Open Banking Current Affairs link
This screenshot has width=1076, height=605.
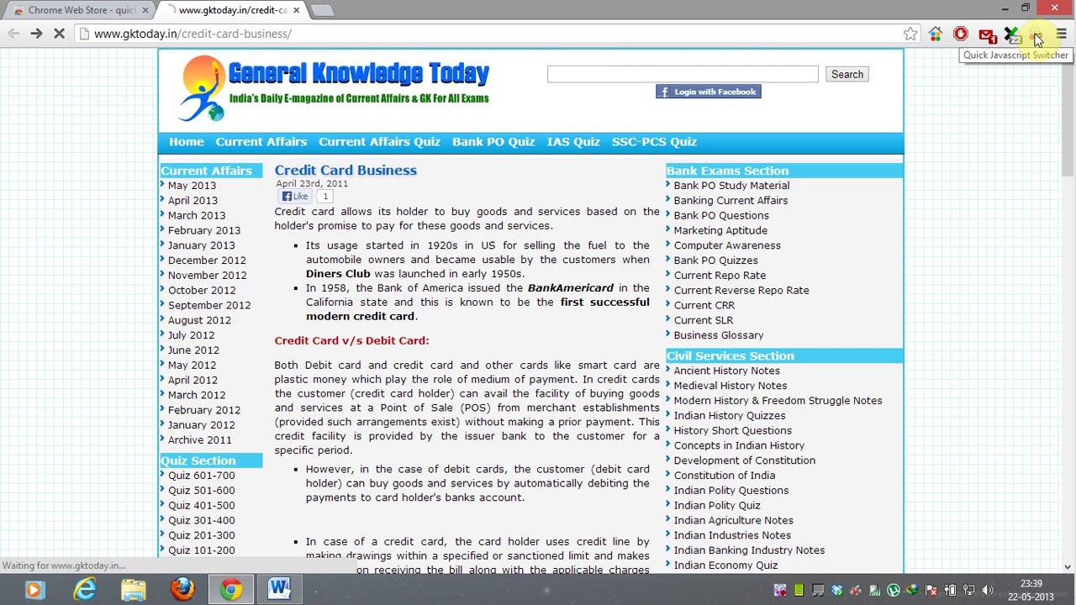(731, 201)
